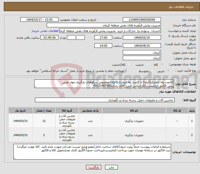This screenshot has height=174, width=200.
Task: Click the تاریخ نیاز column header
Action: click(20, 111)
